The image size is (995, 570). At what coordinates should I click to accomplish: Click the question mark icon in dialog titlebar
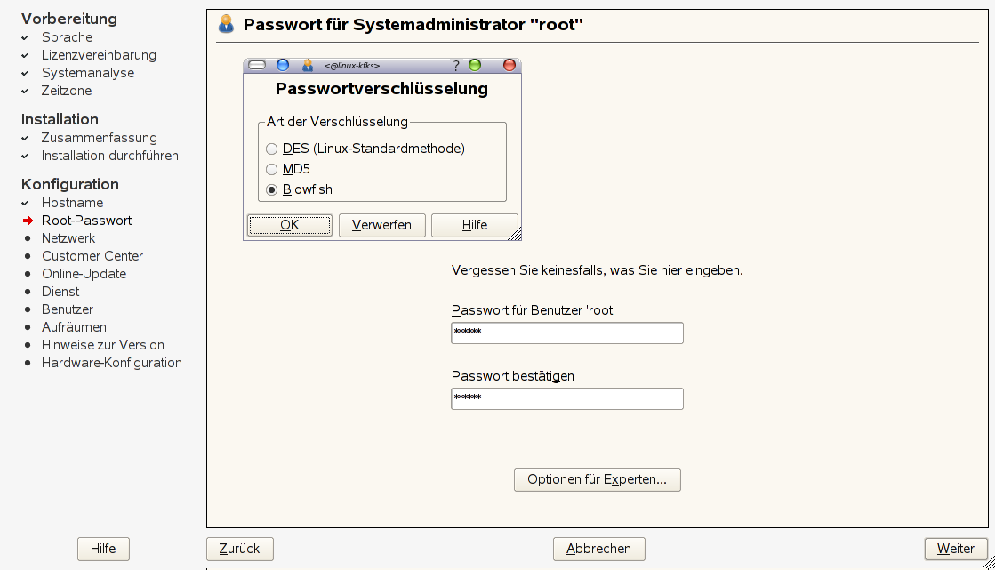coord(456,65)
